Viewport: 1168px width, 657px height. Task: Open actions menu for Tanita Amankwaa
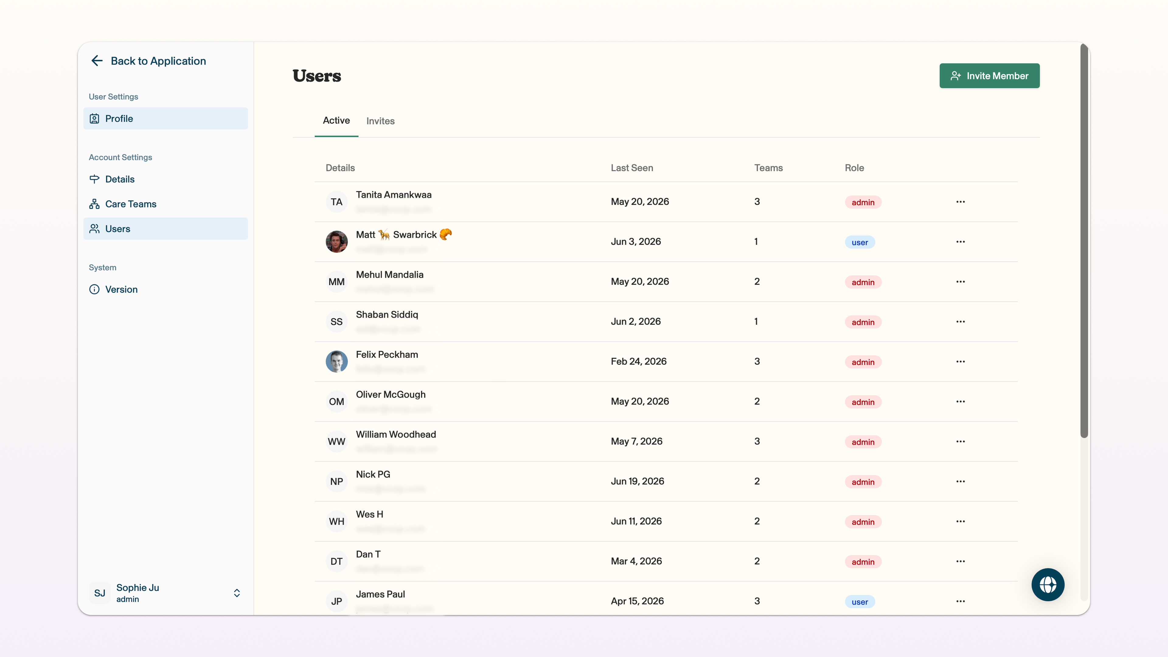click(960, 202)
